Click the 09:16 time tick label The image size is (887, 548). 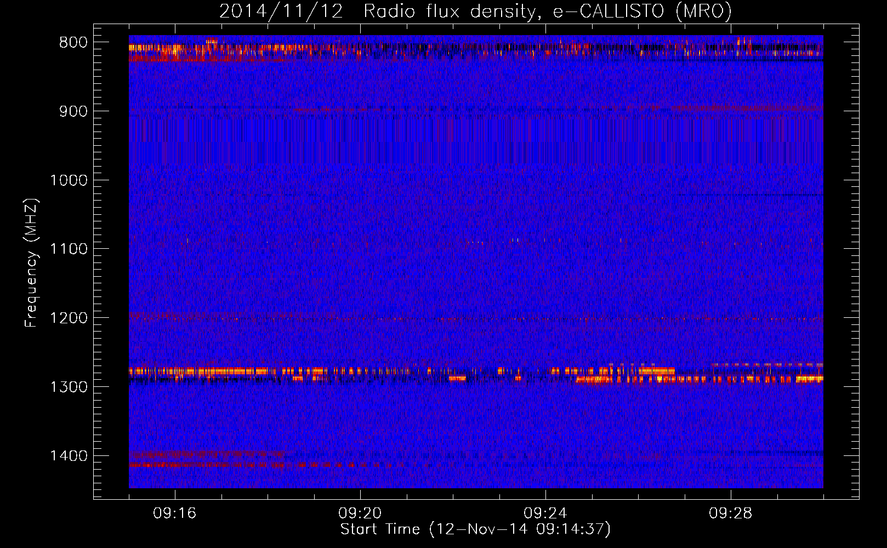click(175, 513)
